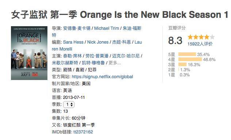
Task: Open writer Nick Jones link
Action: (x=98, y=42)
